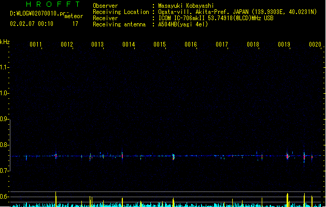
Task: Click the Receiver value ICOM IC-706mkII
Action: coord(182,18)
